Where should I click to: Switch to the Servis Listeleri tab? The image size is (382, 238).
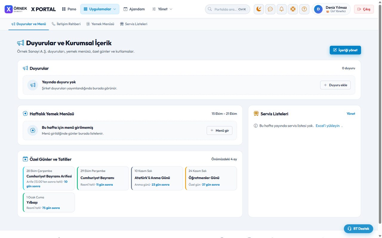tap(133, 24)
